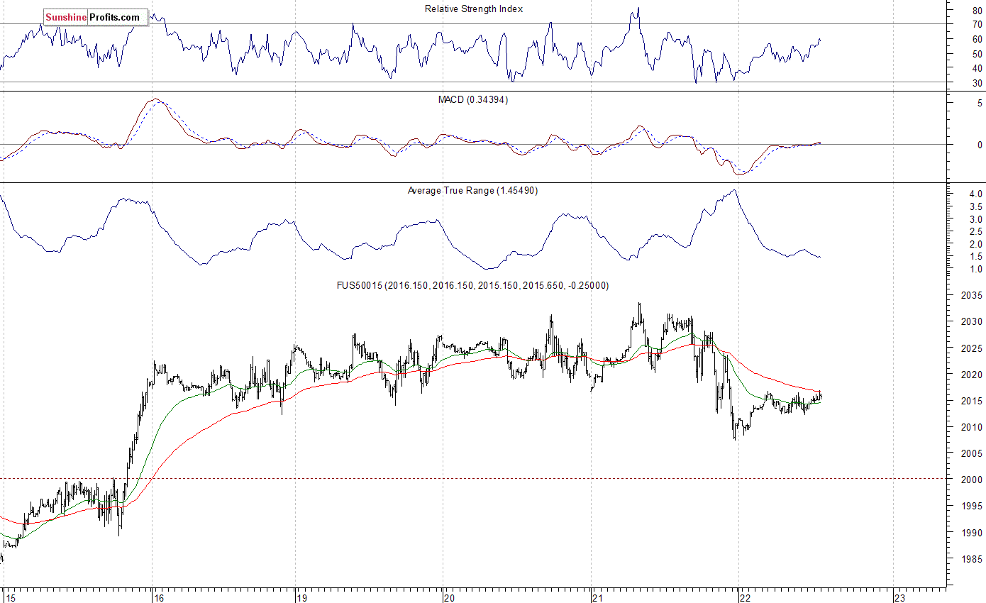Click the 2030 price axis label

click(972, 321)
